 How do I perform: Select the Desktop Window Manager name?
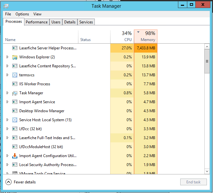tap(42, 111)
